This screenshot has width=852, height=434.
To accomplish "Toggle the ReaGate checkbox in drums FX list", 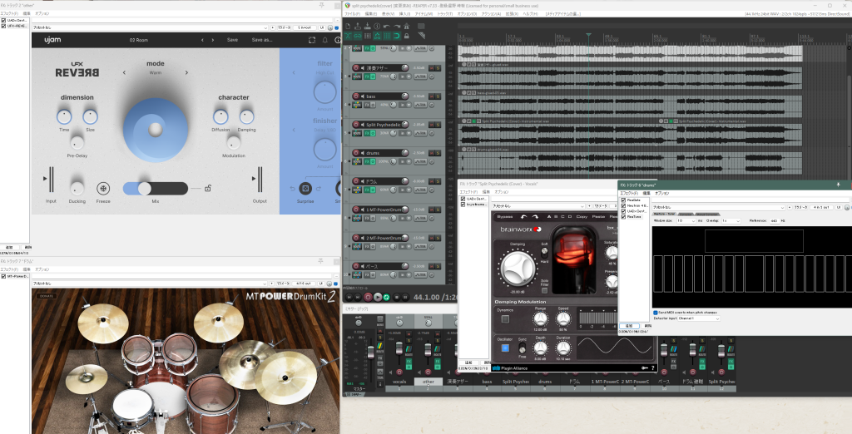I will 623,200.
